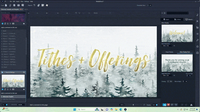Open Windows Start menu
Screen dimensions: 200x112
click(x=74, y=110)
